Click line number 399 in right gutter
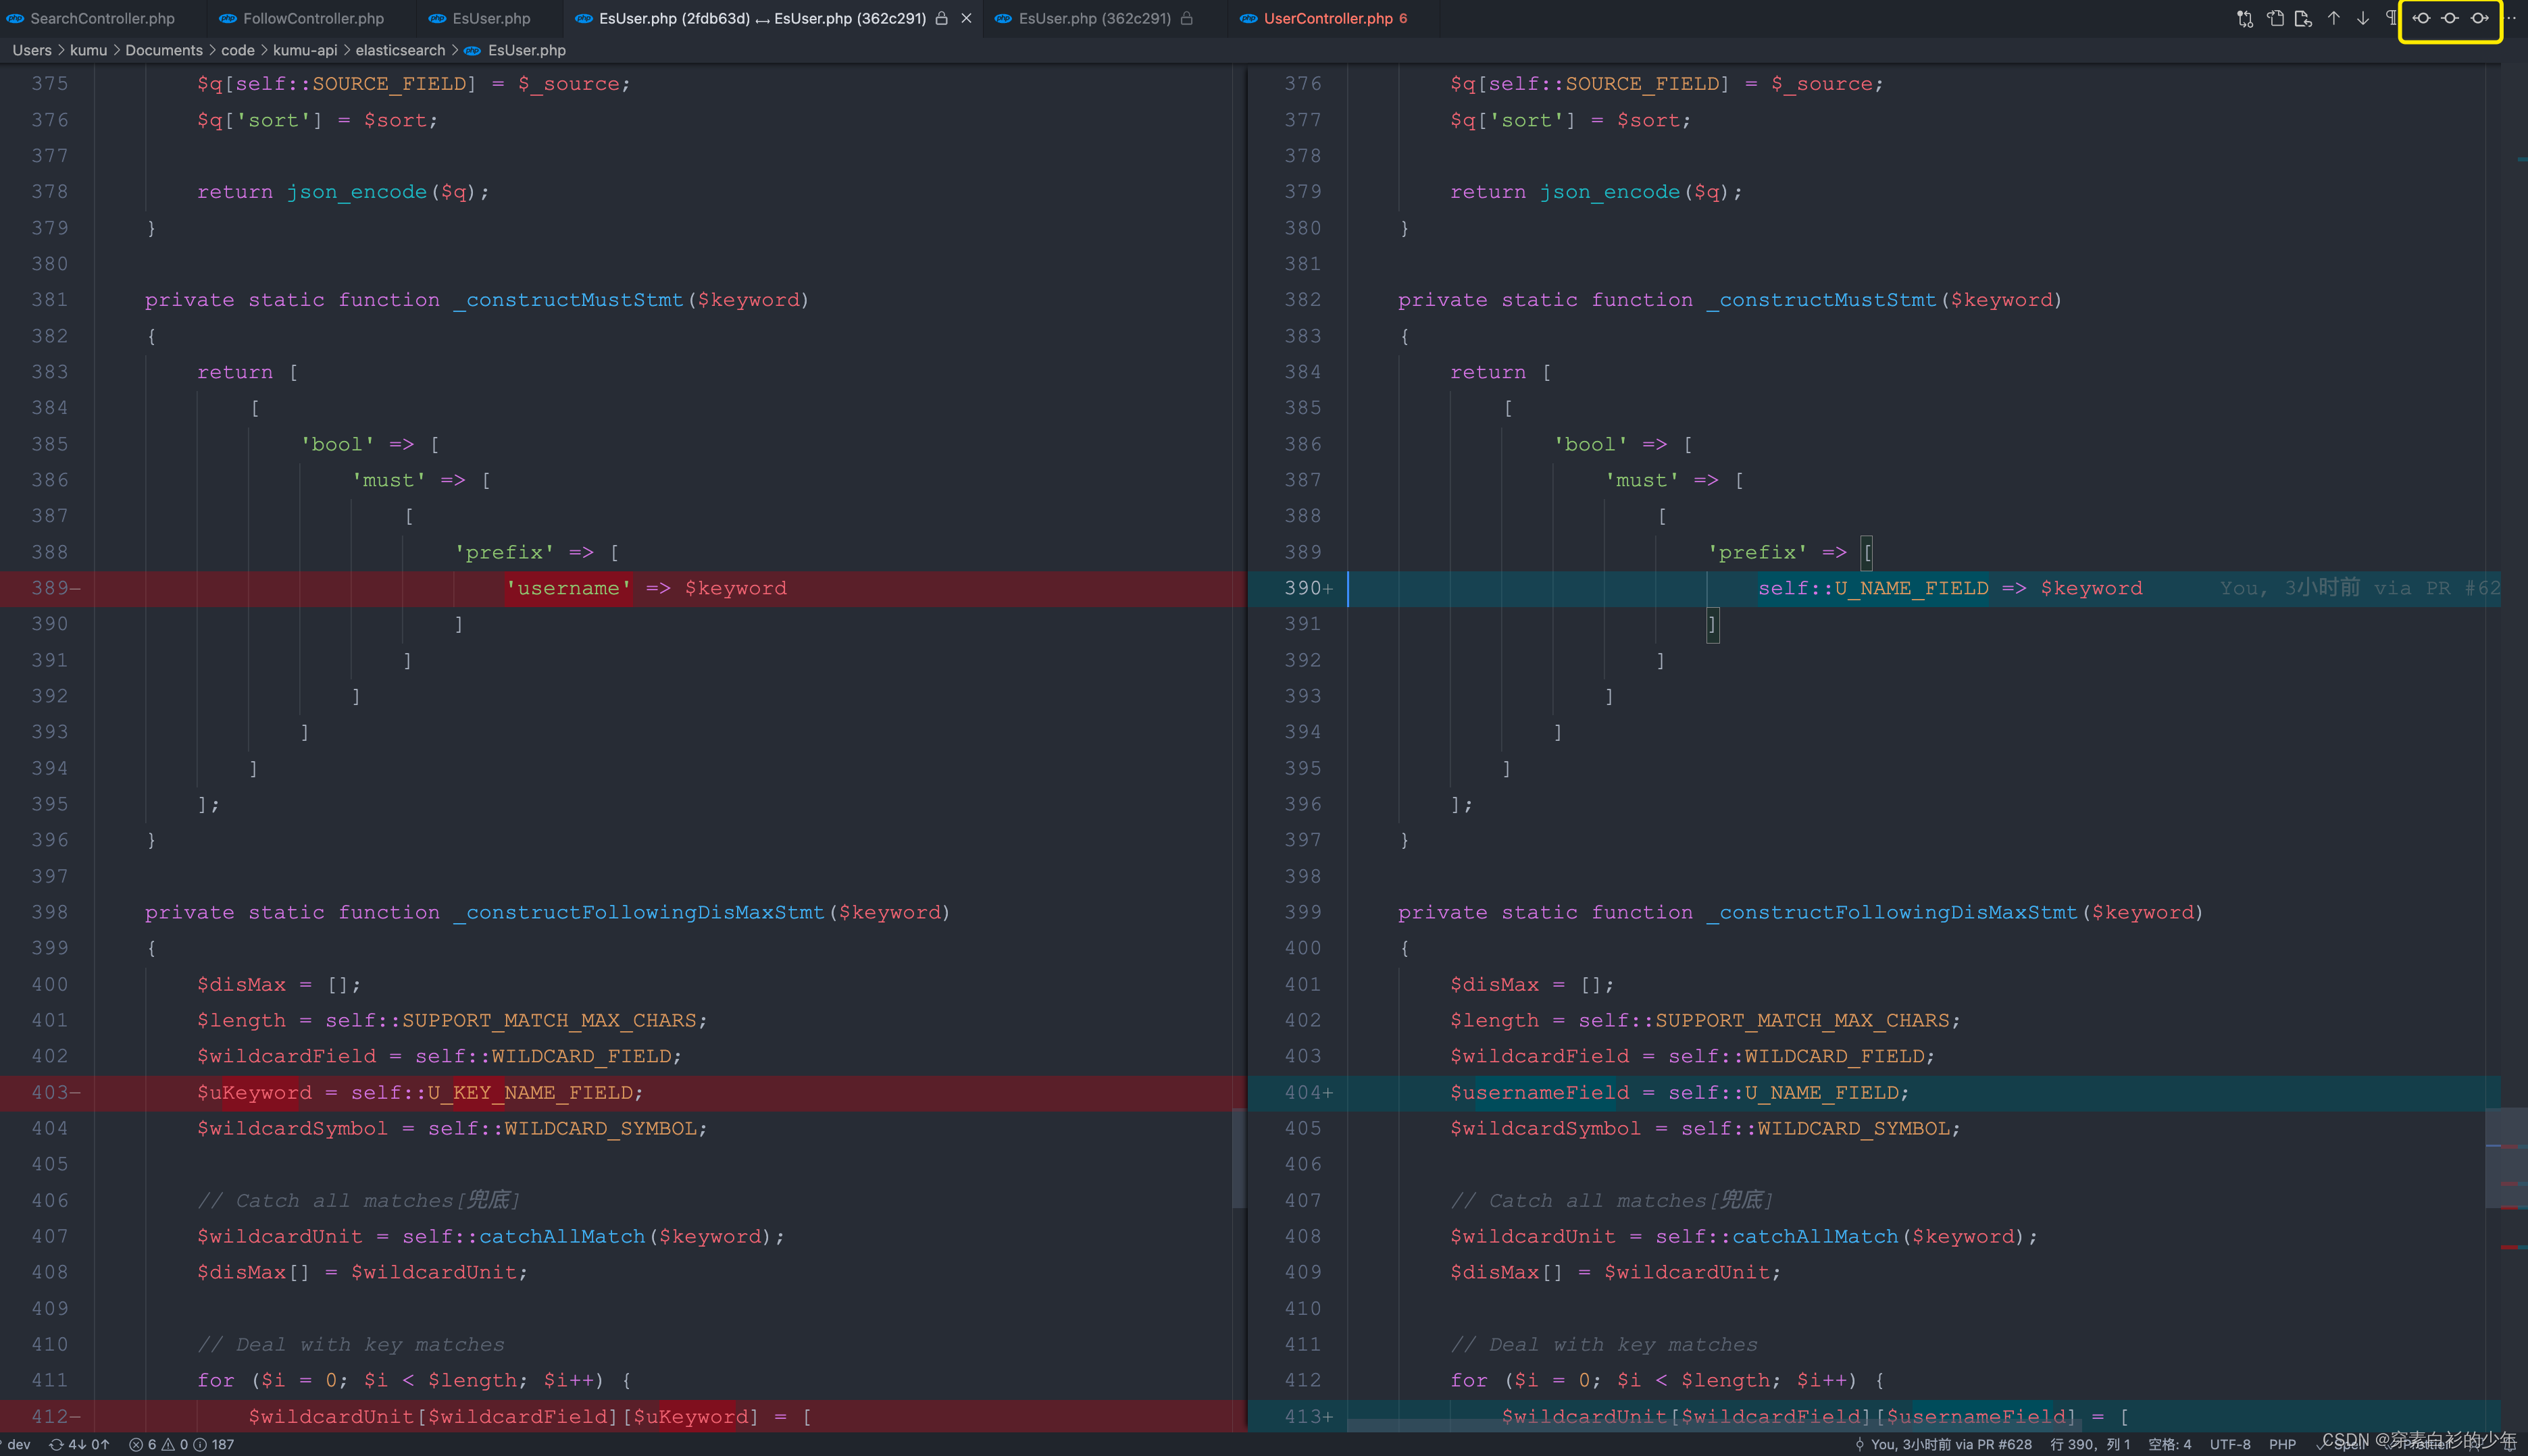 point(1303,912)
